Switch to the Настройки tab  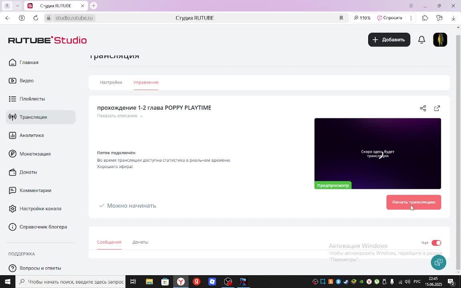[x=111, y=82]
